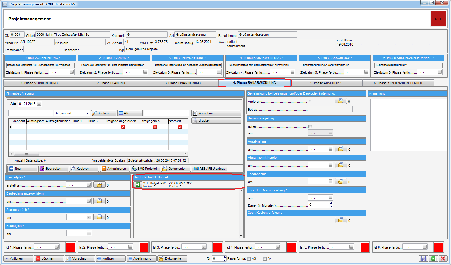Check the A3 Papierformat option
Viewport: 451px width, 265px height.
click(249, 258)
